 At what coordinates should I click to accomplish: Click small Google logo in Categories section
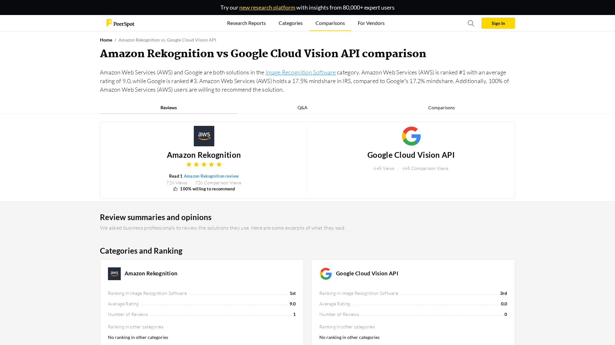pos(326,274)
